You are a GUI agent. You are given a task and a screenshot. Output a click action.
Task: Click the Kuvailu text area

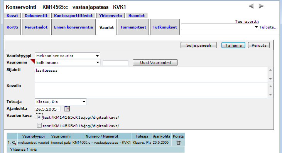[x=152, y=90]
